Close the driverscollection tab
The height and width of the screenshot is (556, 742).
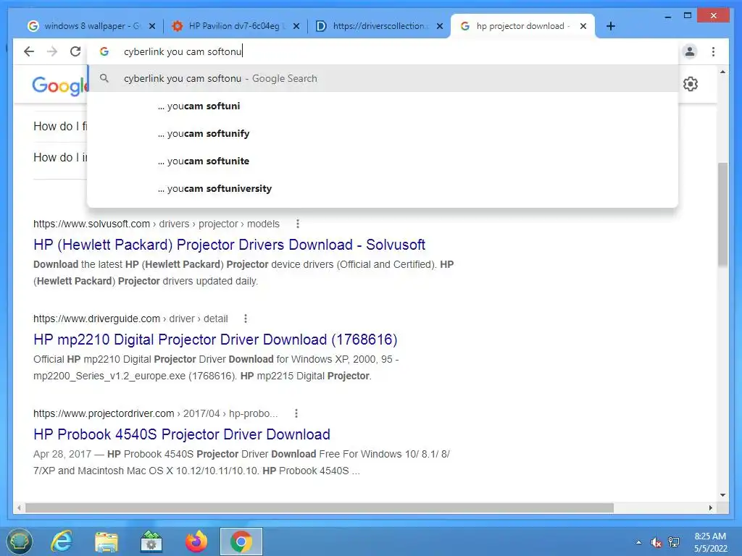coord(440,27)
